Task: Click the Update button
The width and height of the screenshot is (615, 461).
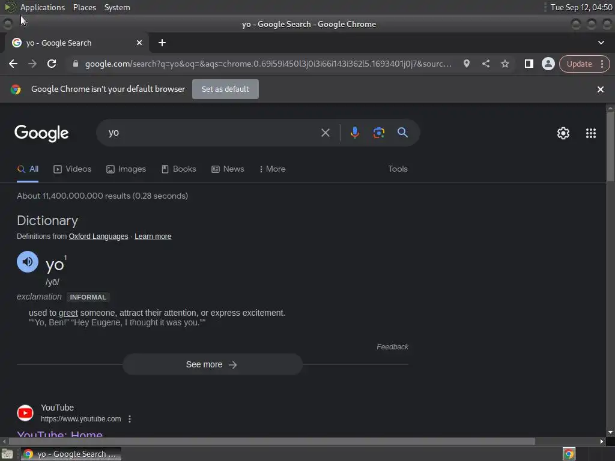Action: tap(579, 64)
